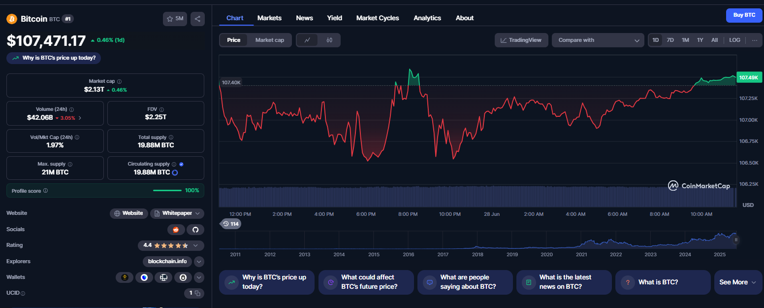Open the Market Cycles tab
764x308 pixels.
378,18
